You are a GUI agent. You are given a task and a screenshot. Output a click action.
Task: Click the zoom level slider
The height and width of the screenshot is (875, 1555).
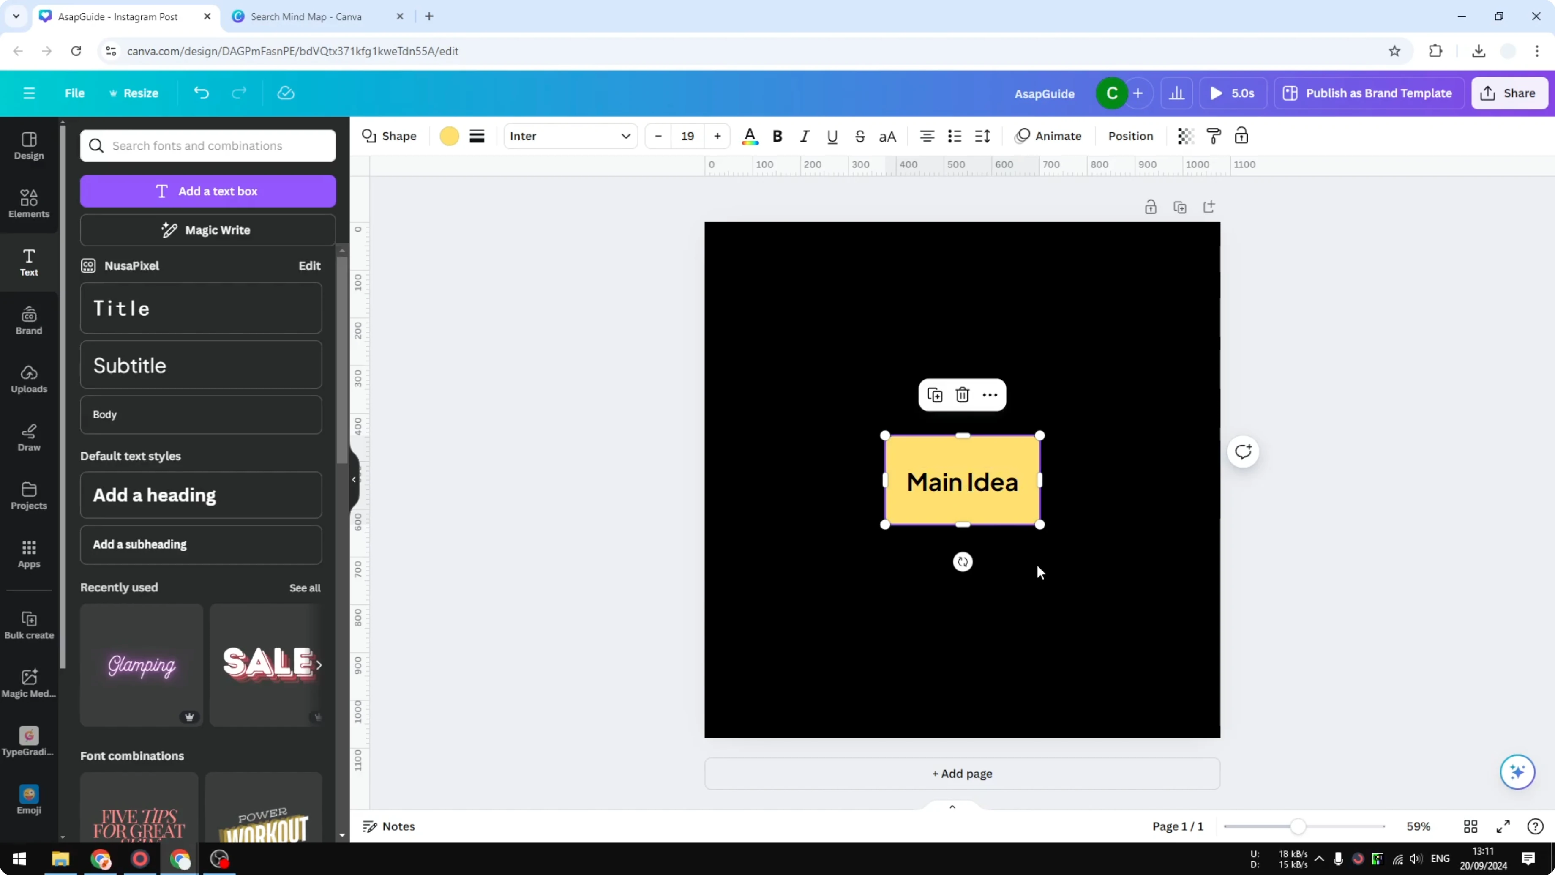1304,826
